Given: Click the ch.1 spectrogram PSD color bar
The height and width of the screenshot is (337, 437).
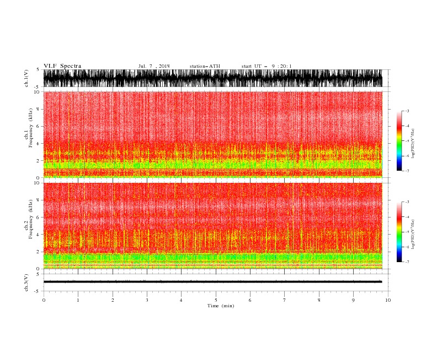Looking at the screenshot, I should [399, 141].
